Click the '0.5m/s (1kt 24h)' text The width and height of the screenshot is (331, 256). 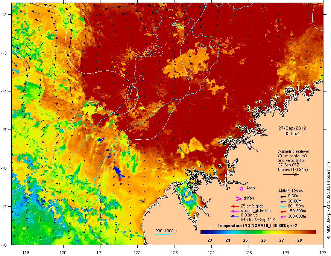[293, 169]
